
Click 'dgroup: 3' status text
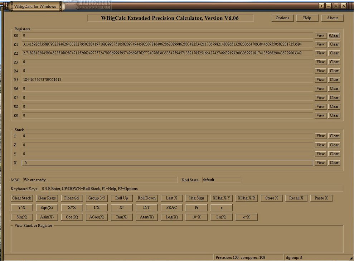pos(294,257)
